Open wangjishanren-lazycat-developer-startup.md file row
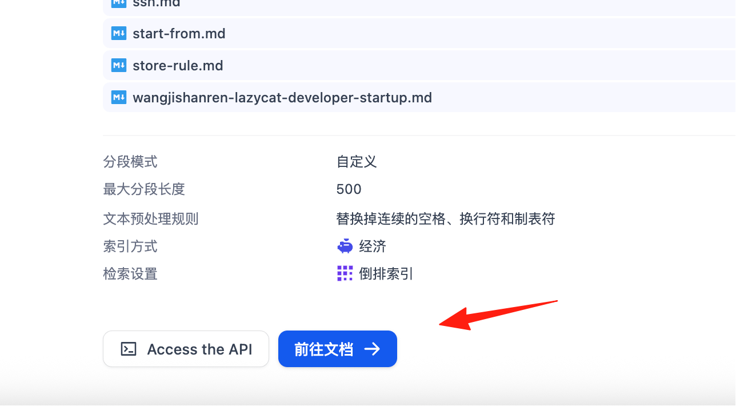 pyautogui.click(x=419, y=98)
